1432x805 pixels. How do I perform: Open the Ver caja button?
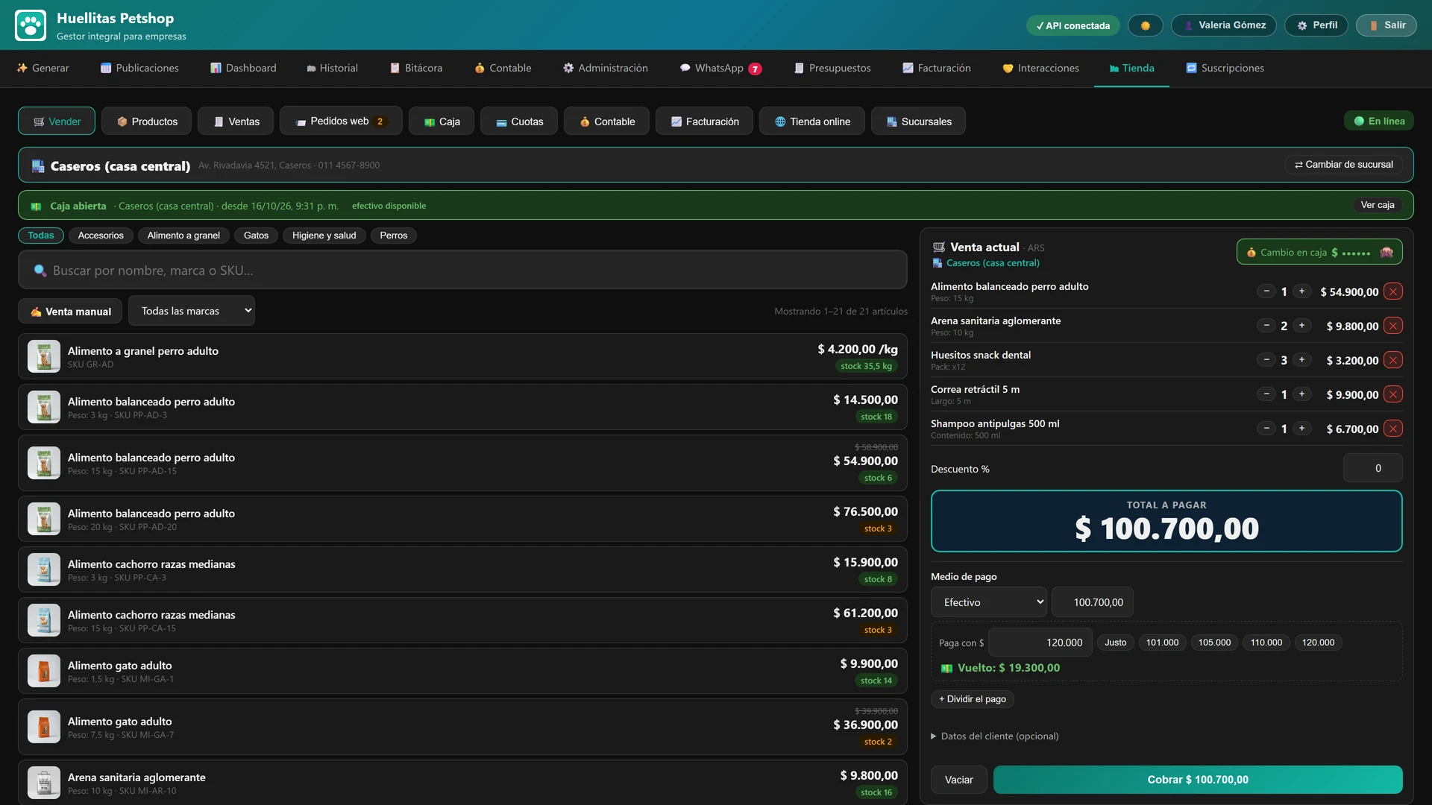click(x=1378, y=205)
